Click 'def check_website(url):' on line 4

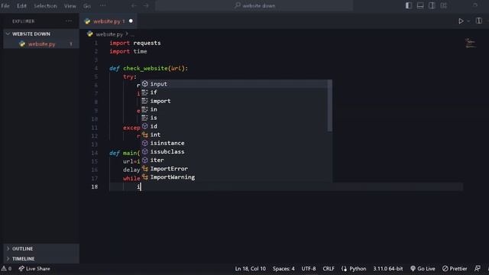tap(149, 68)
